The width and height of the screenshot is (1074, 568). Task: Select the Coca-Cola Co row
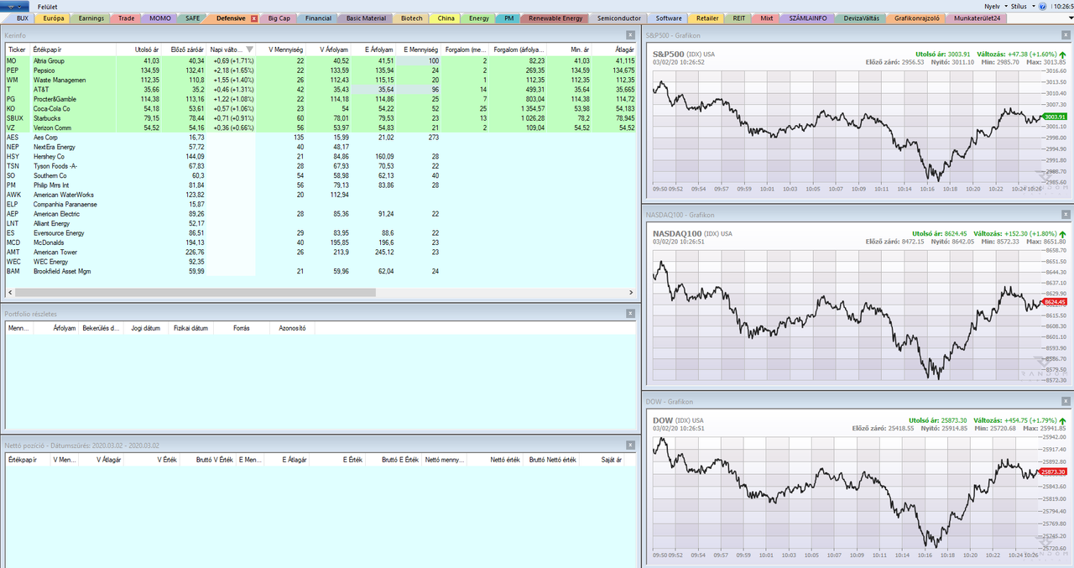(321, 108)
